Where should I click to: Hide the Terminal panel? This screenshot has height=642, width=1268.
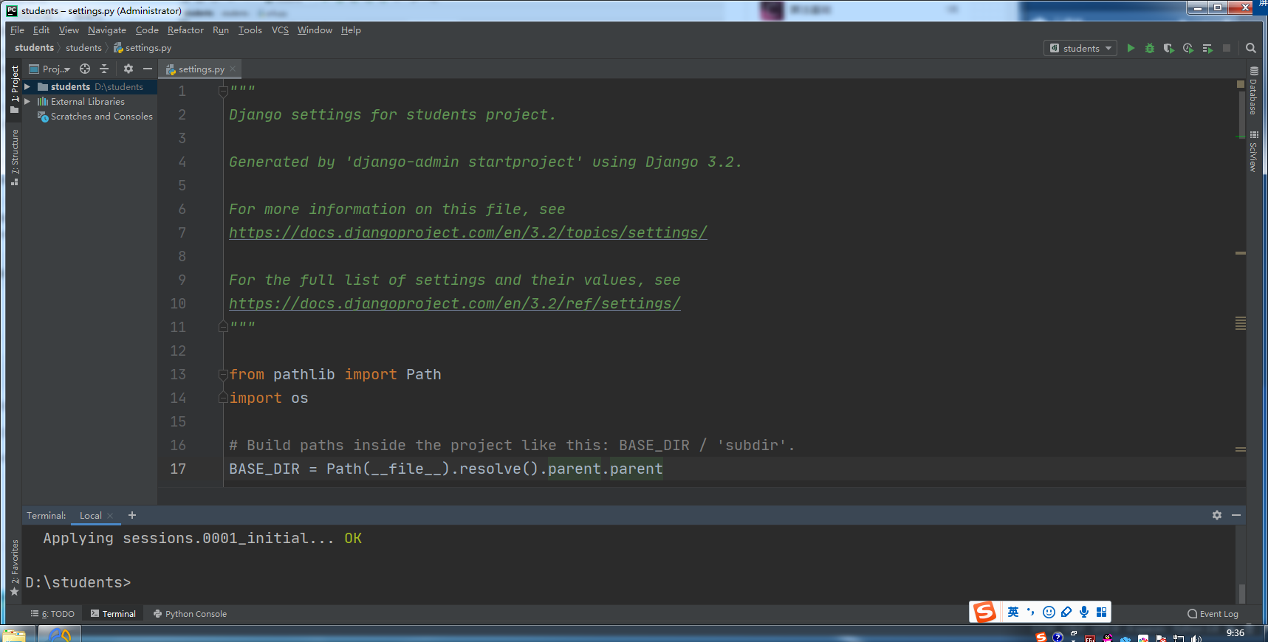(x=1236, y=515)
